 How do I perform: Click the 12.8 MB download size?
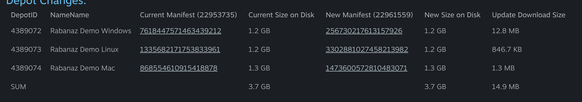tap(505, 31)
